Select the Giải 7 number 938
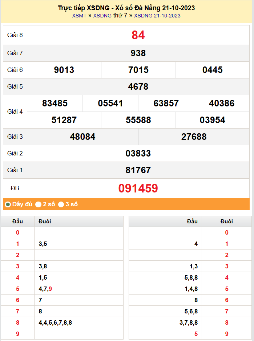Viewport: 254px width, 341px height. tap(138, 53)
